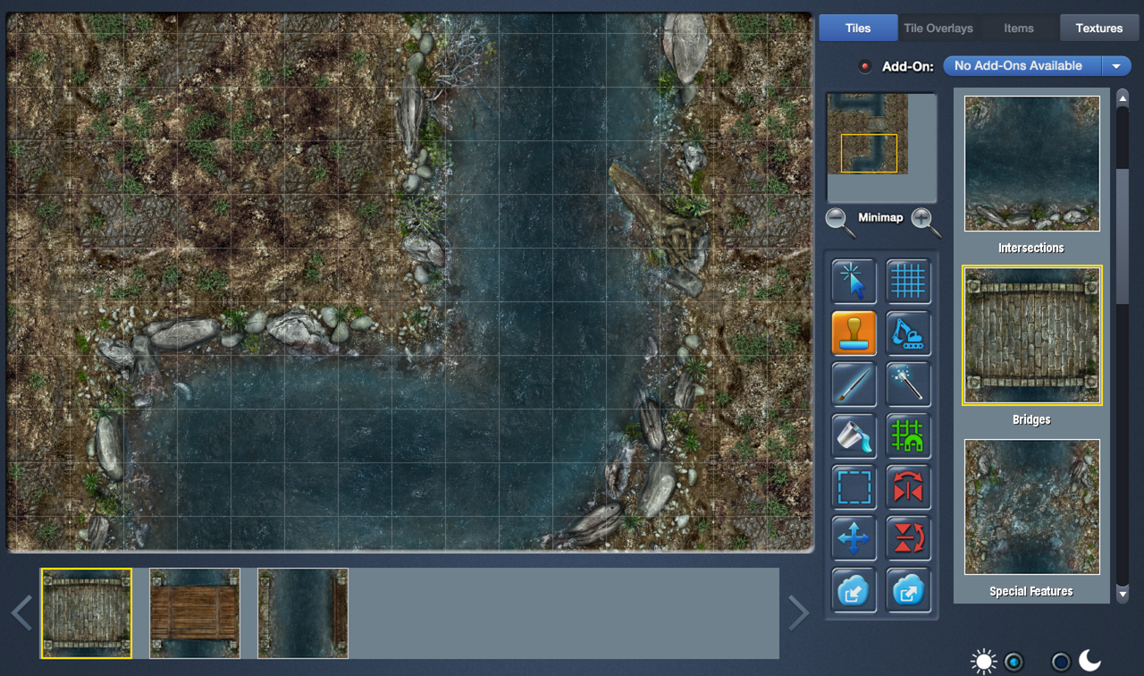Pick the wooden plank bridge tile
This screenshot has height=676, width=1144.
(195, 613)
